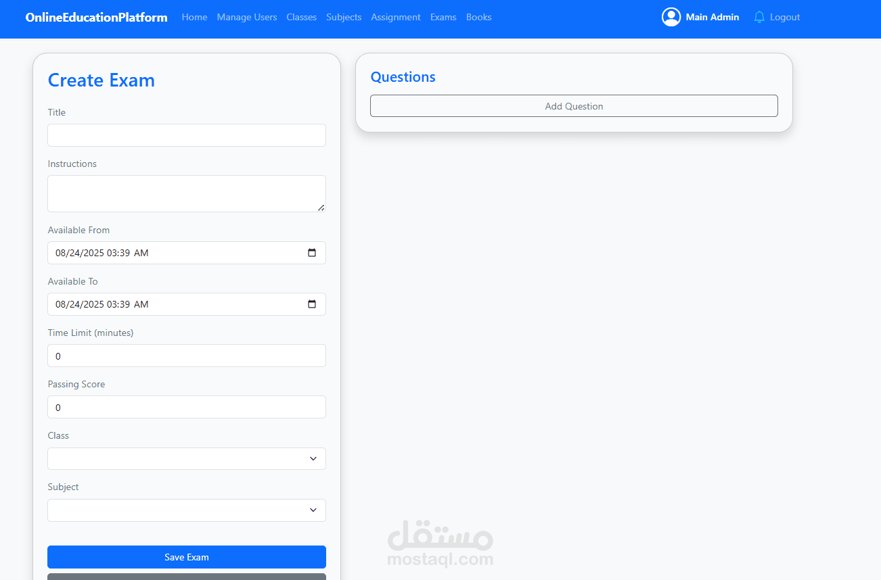Click the Questions heading
Screen dimensions: 881x580
[403, 77]
